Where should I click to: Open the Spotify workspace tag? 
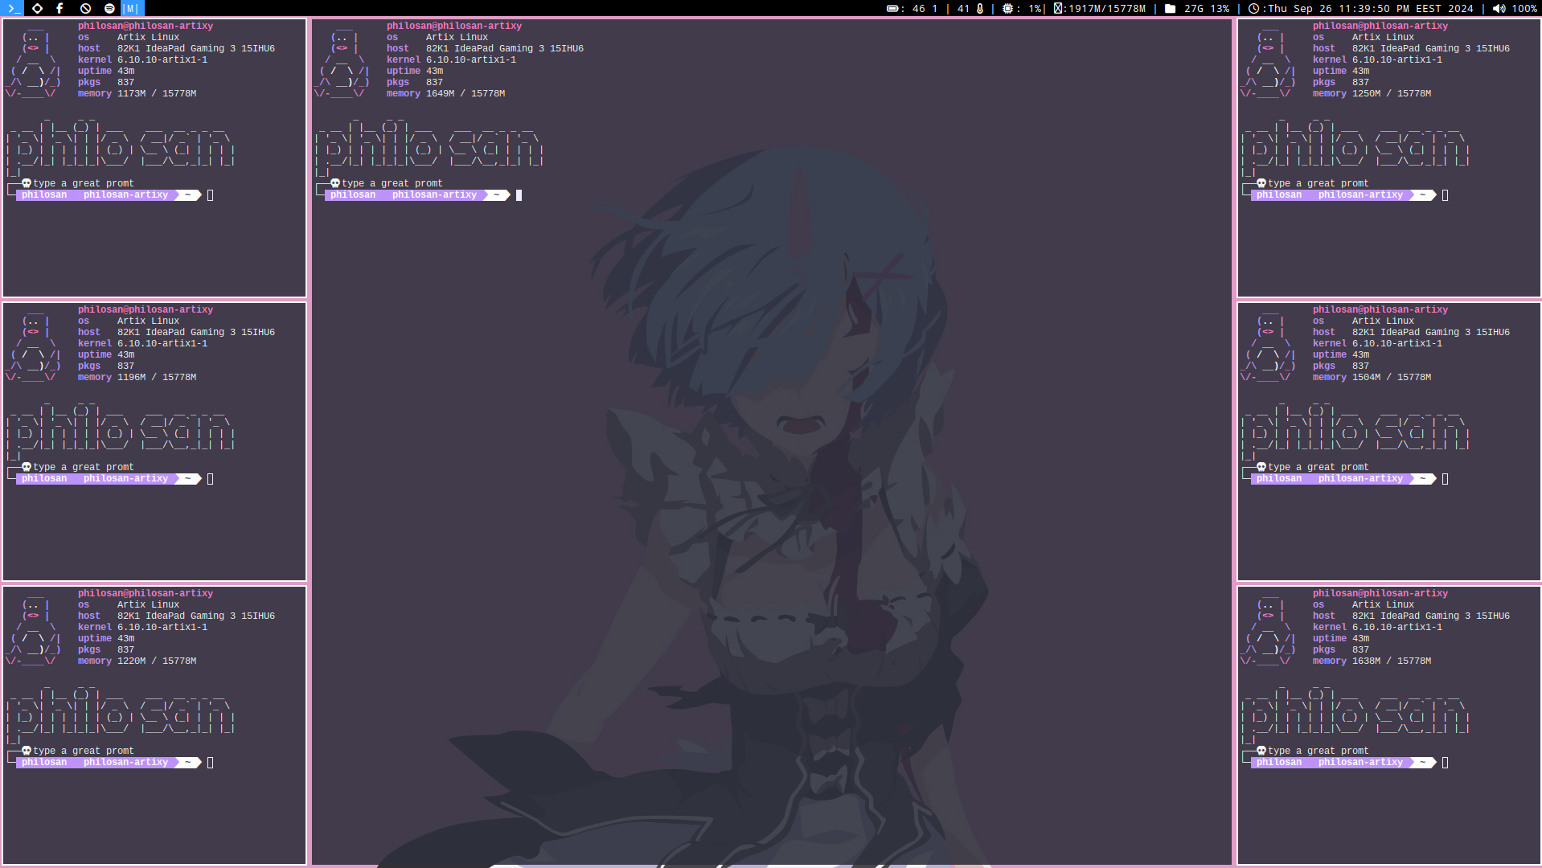coord(109,8)
